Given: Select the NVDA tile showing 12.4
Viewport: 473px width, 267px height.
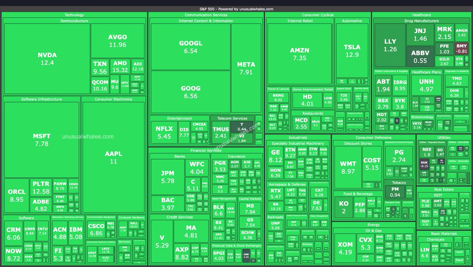Looking at the screenshot, I should coord(47,59).
